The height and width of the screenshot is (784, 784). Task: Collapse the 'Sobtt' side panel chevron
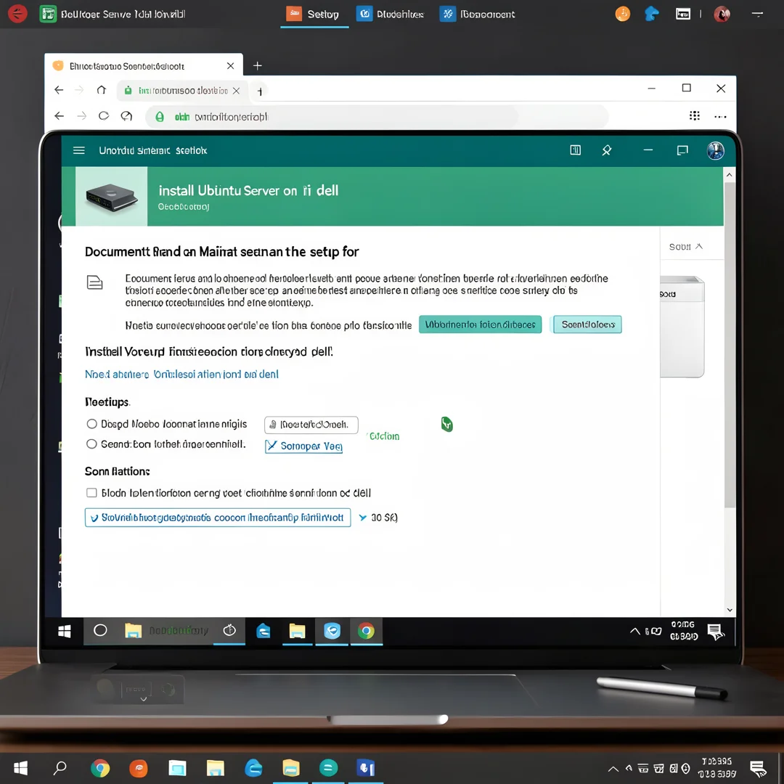point(699,247)
